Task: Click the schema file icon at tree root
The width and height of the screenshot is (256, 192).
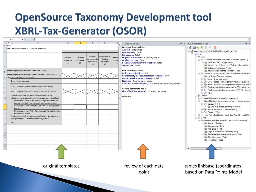Action: click(192, 51)
